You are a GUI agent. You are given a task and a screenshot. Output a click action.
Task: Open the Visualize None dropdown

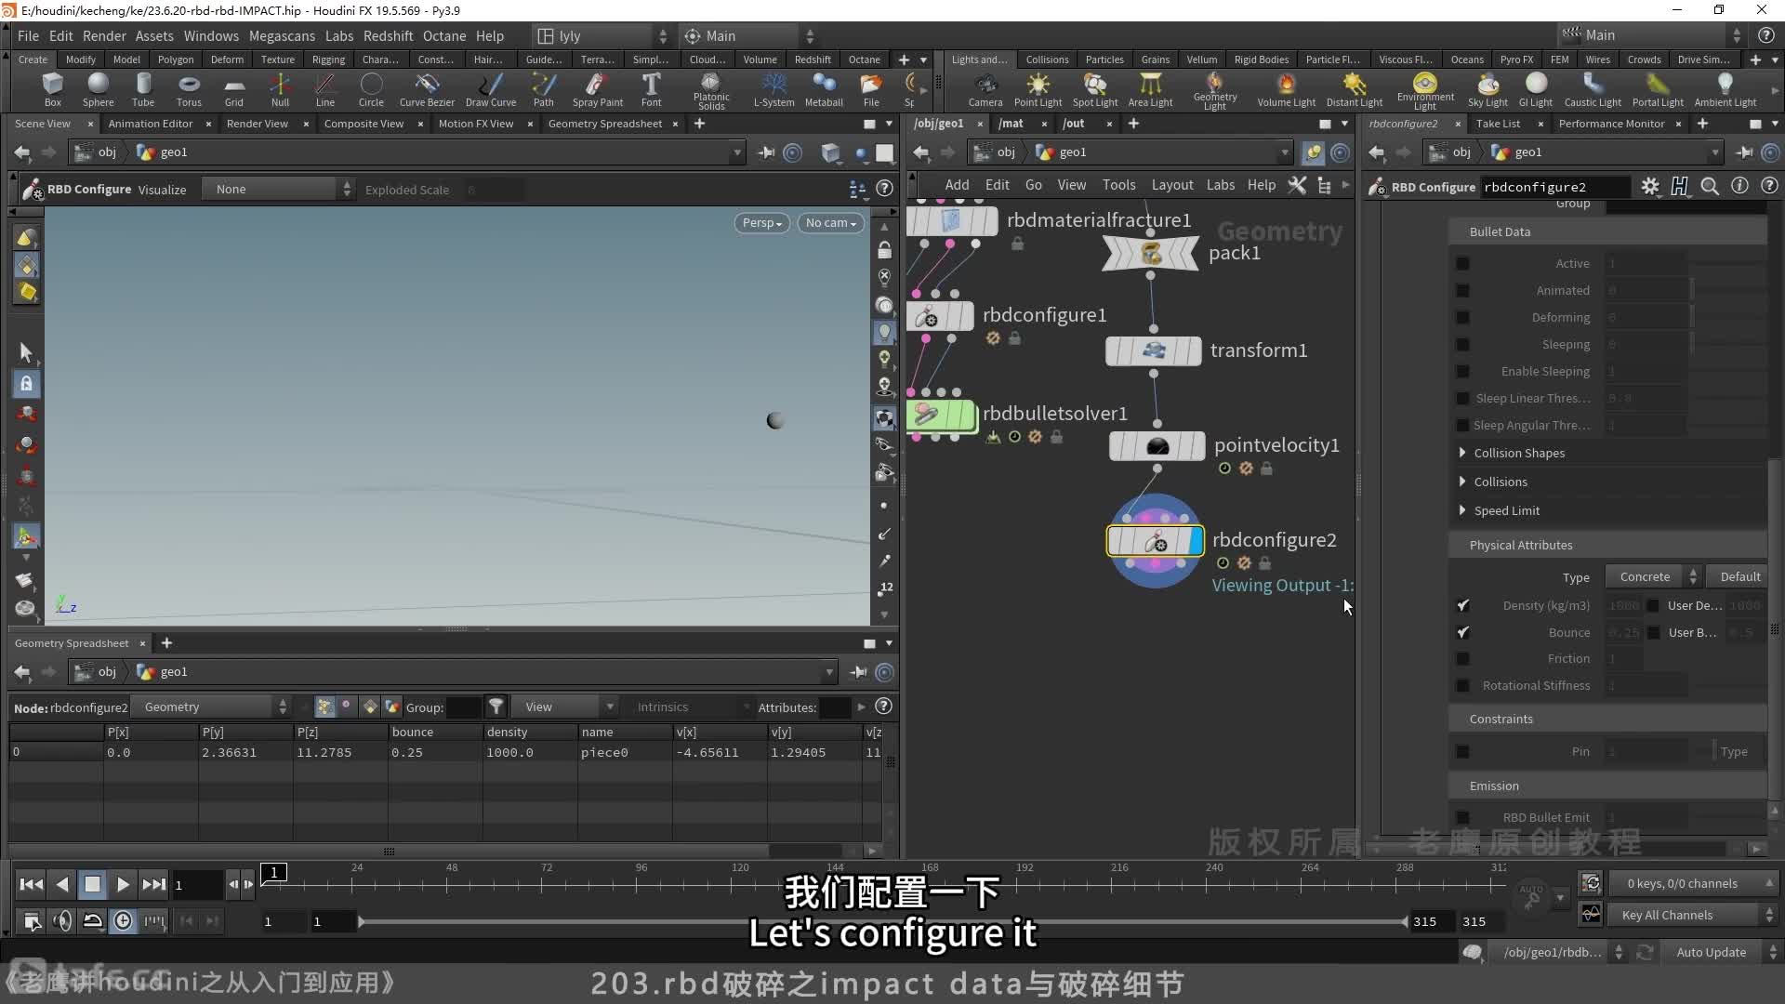coord(278,189)
